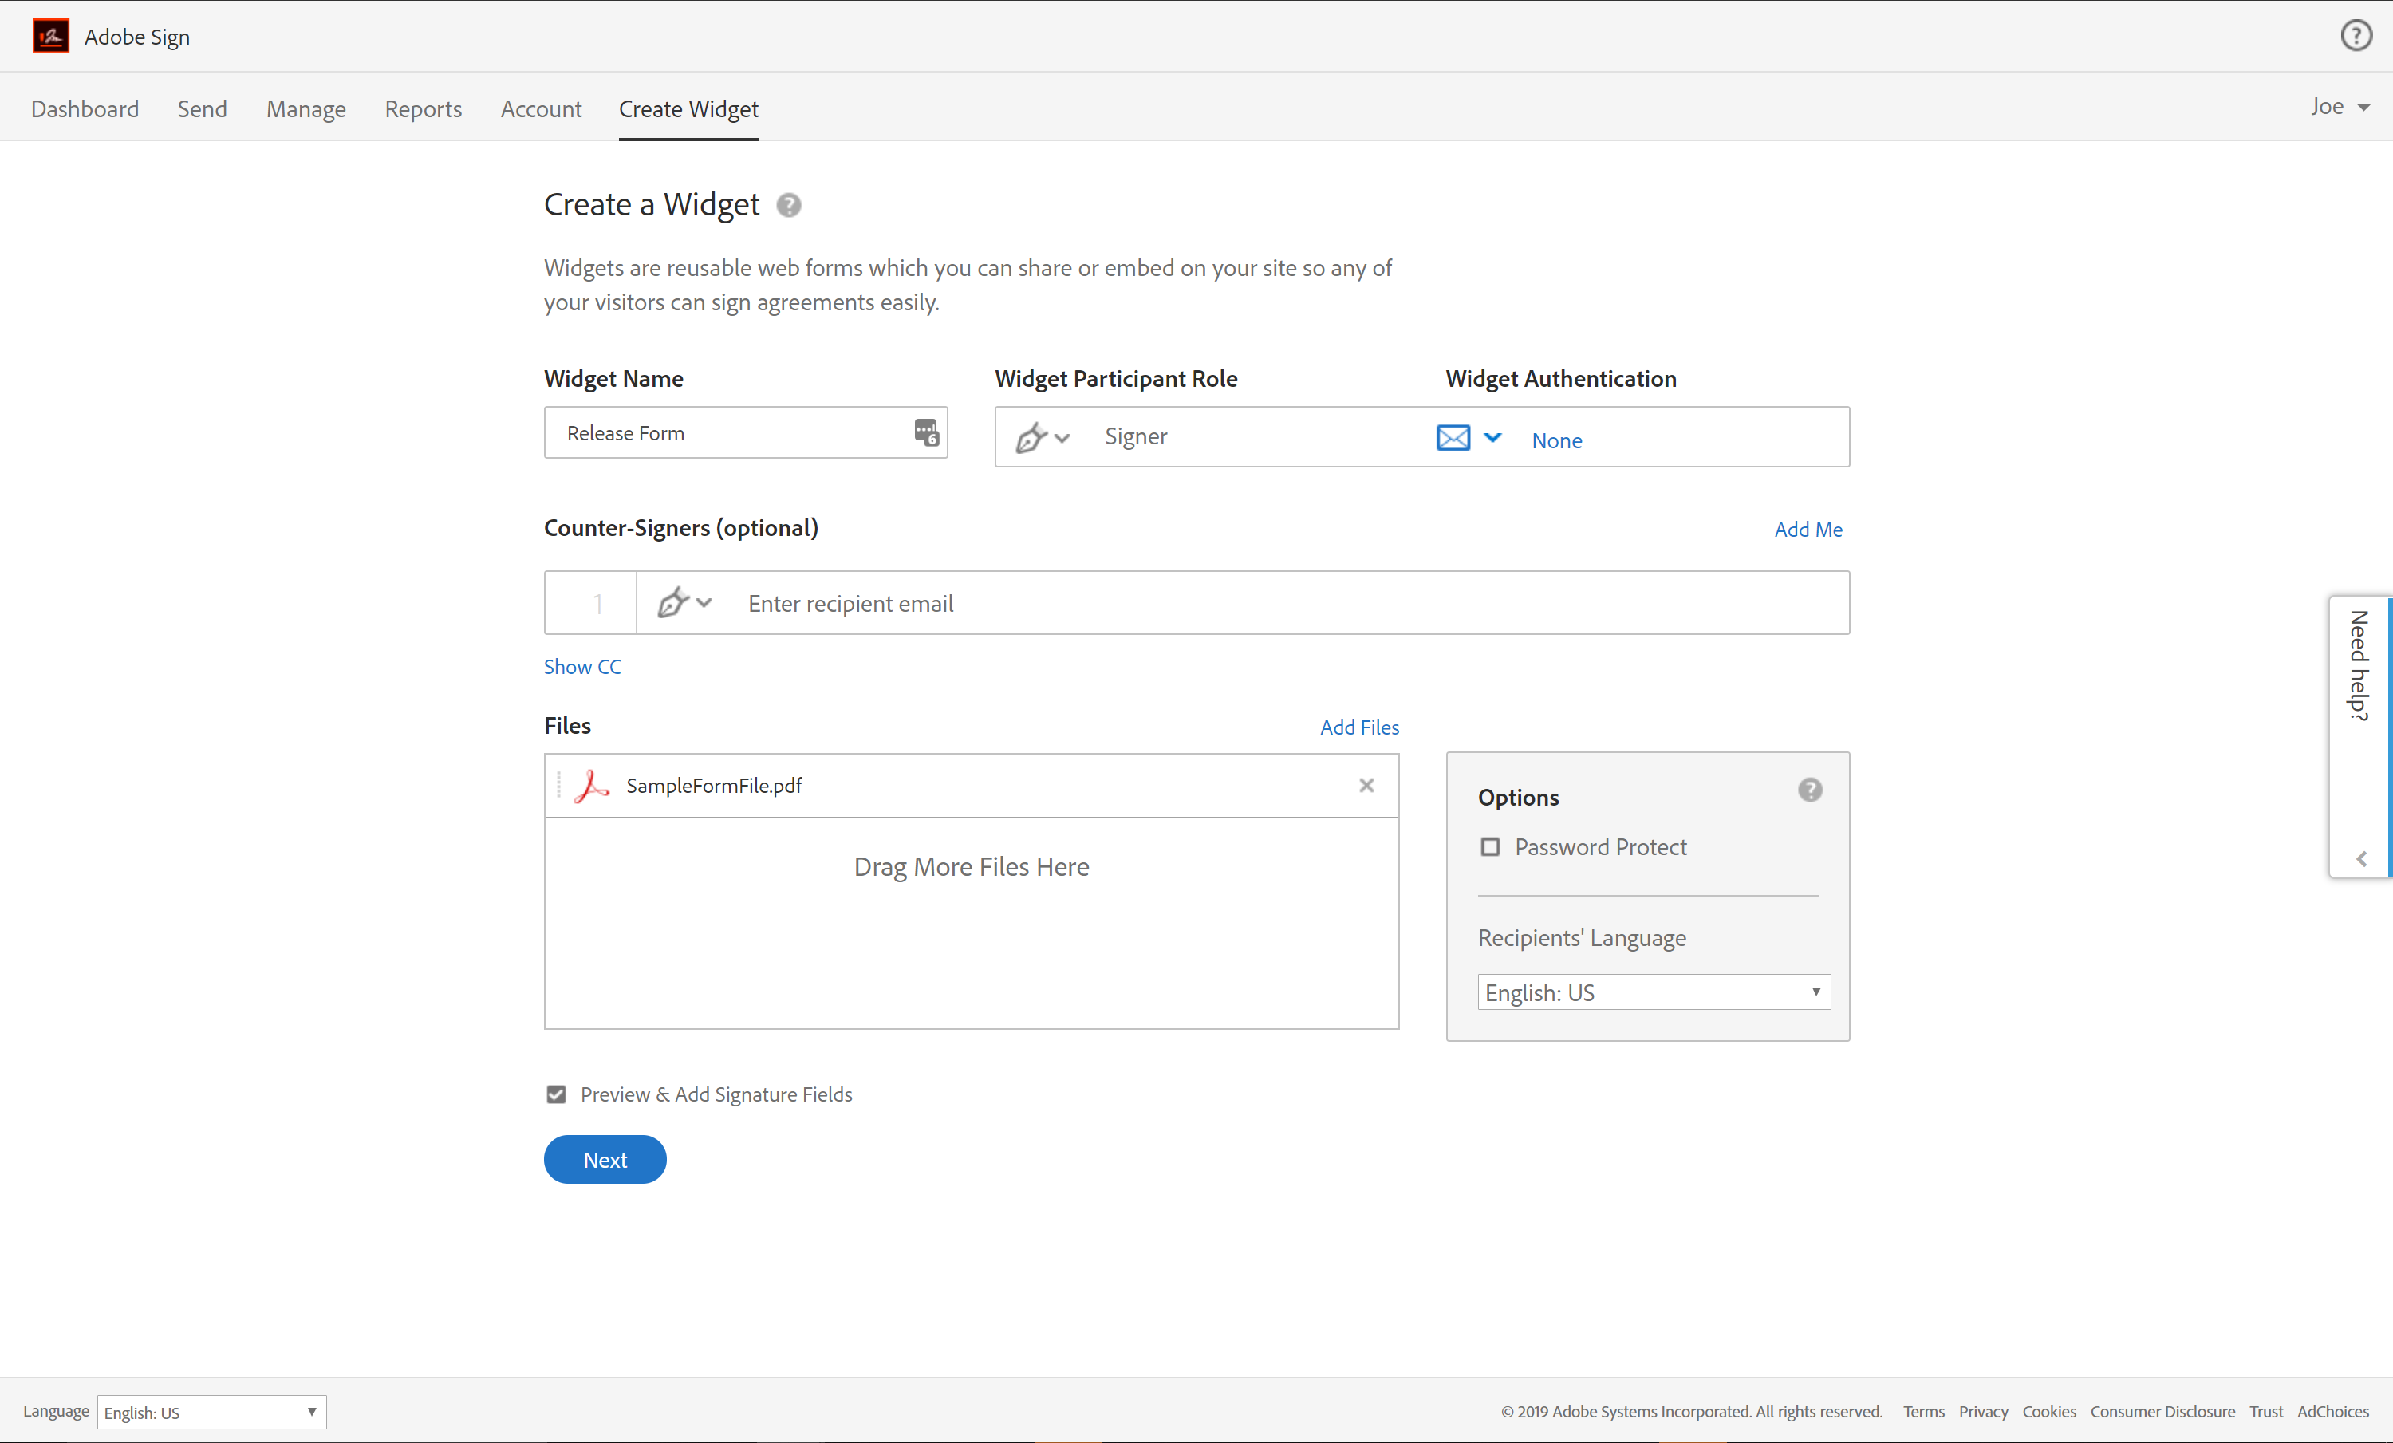Image resolution: width=2393 pixels, height=1443 pixels.
Task: Open the help icon in top-right corner
Action: (x=2356, y=36)
